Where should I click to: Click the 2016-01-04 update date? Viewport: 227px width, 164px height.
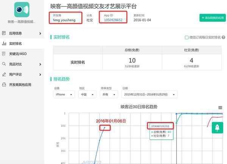pyautogui.click(x=142, y=20)
